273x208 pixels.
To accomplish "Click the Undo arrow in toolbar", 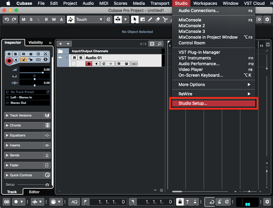I will pos(7,19).
